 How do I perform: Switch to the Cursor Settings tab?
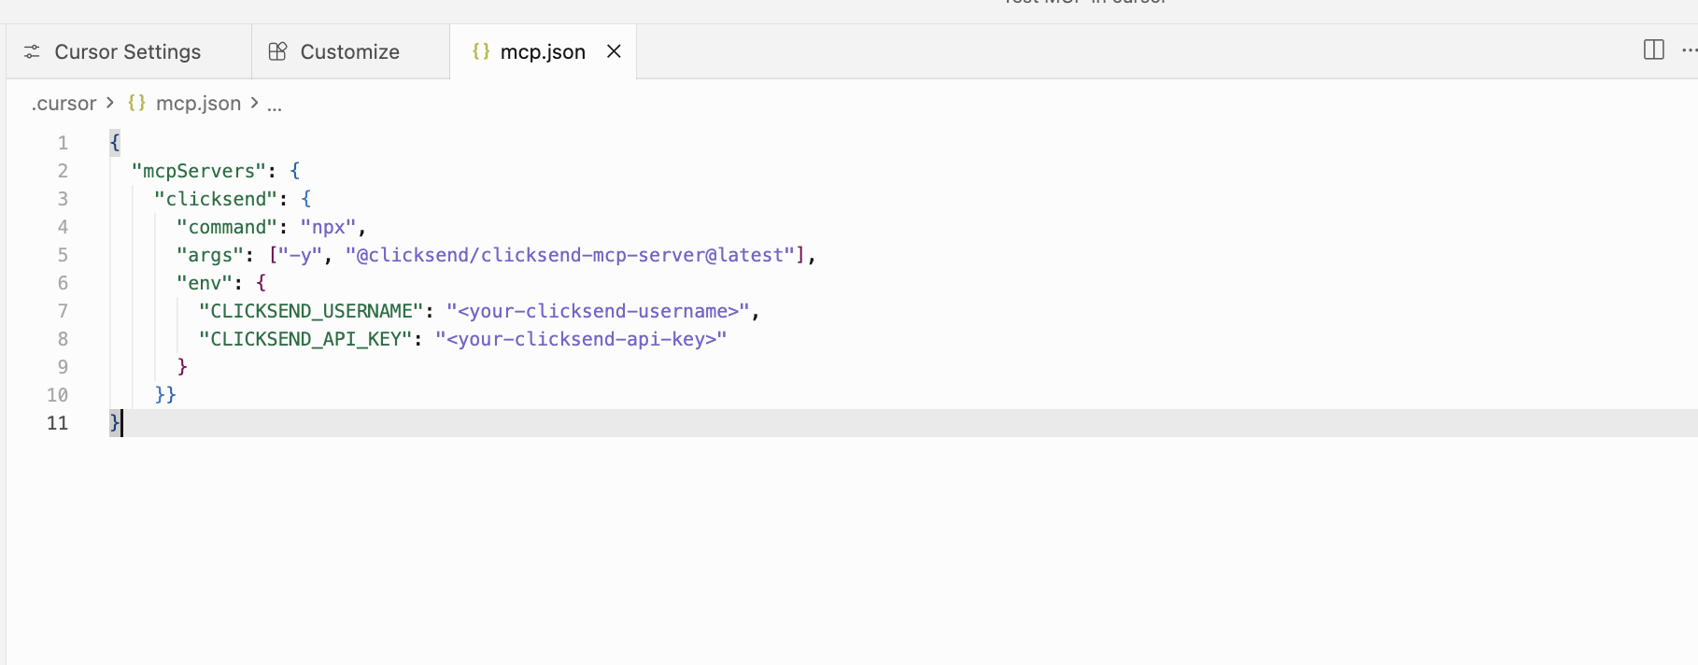(128, 51)
